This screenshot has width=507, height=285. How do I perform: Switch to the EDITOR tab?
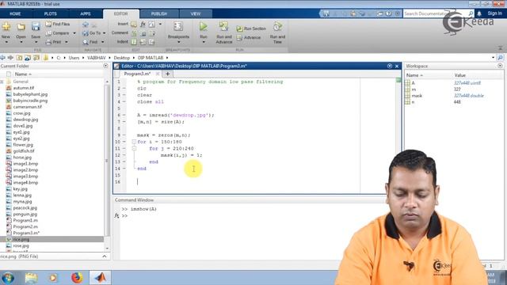pos(121,14)
